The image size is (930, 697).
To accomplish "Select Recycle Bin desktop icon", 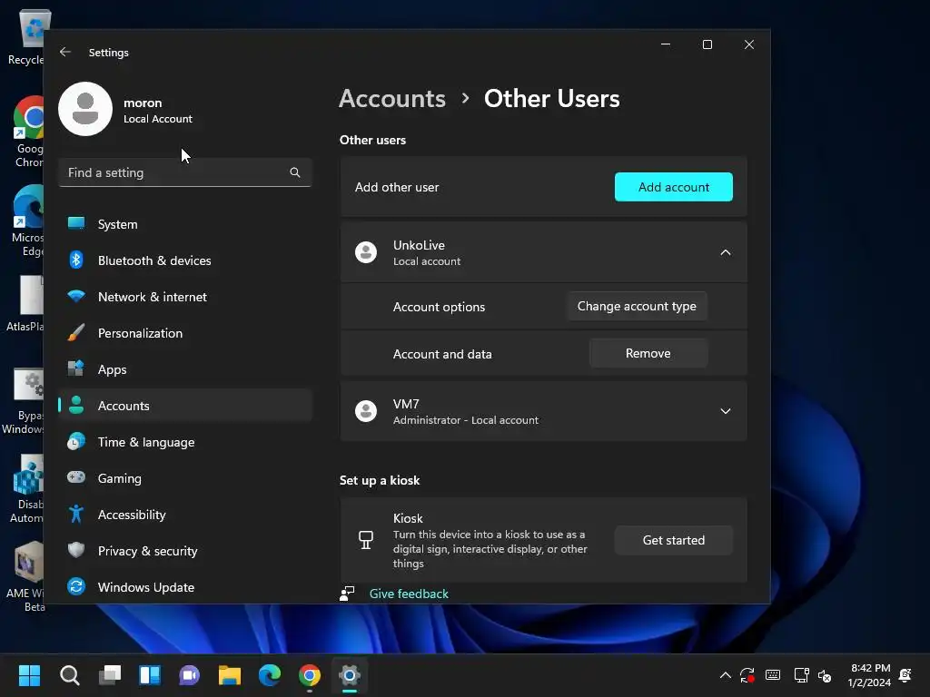I will [x=26, y=36].
